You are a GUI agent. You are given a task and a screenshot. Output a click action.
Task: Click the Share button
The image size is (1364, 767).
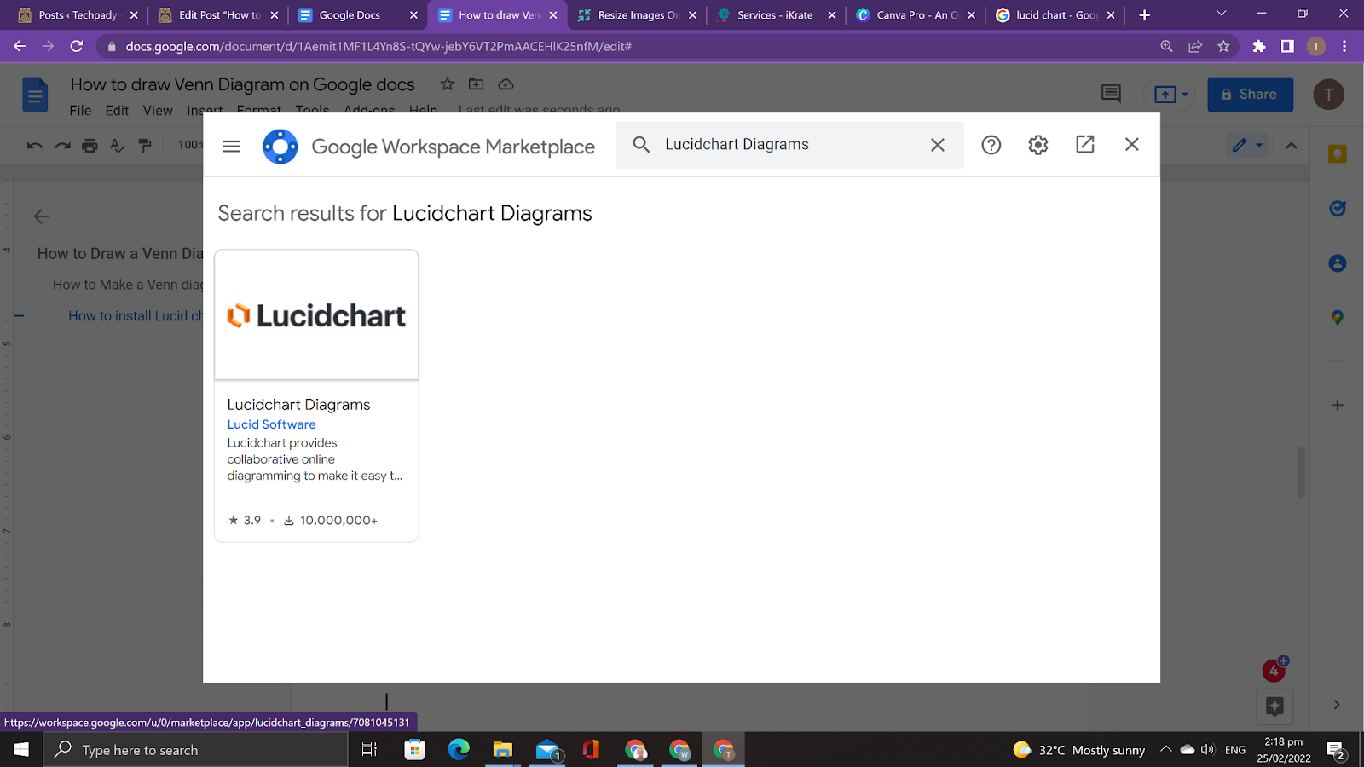pos(1250,95)
